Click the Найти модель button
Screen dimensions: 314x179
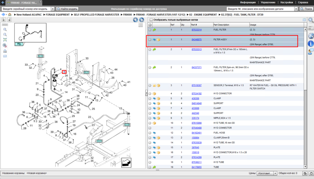point(67,9)
